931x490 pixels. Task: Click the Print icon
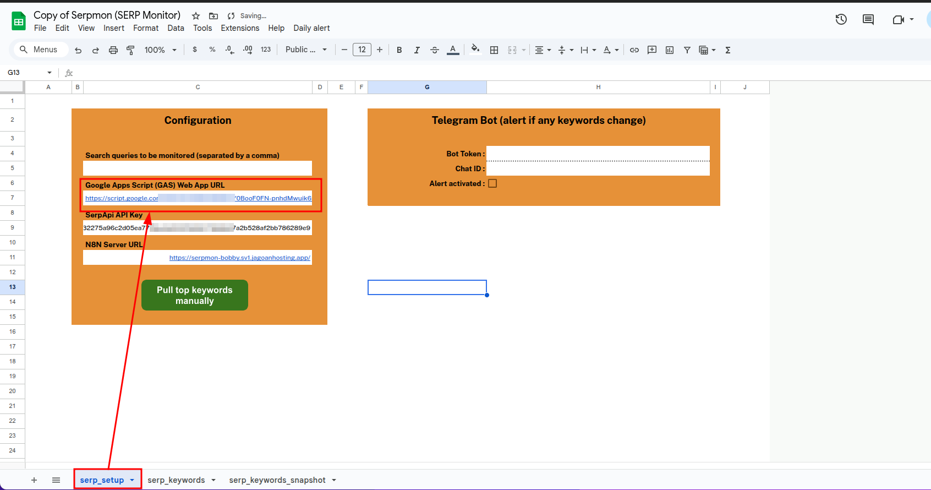(113, 50)
